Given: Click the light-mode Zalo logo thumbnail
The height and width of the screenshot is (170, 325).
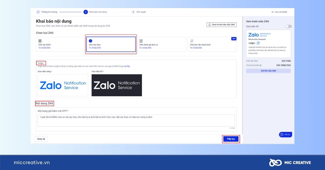Looking at the screenshot, I should (x=63, y=85).
